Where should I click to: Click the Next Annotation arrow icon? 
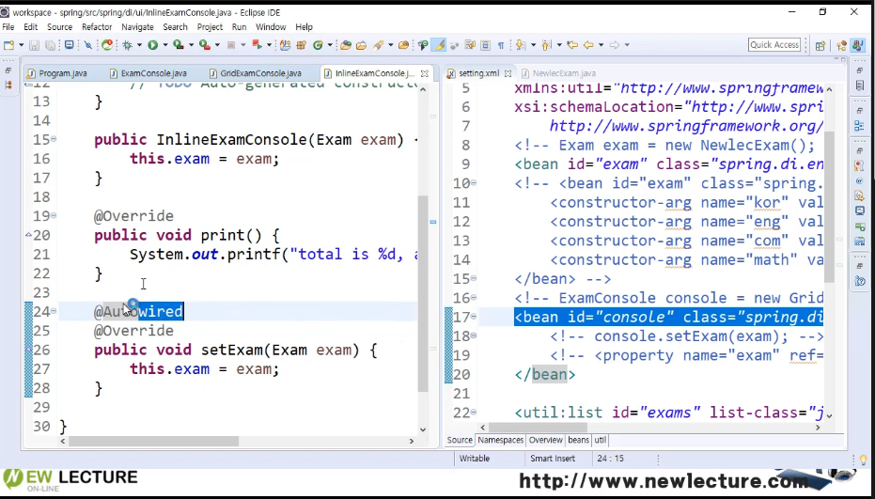click(521, 45)
